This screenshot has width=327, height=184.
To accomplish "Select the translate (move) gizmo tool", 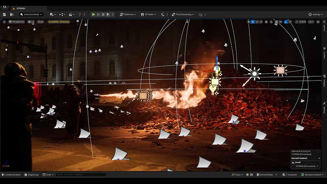I will point(253,22).
